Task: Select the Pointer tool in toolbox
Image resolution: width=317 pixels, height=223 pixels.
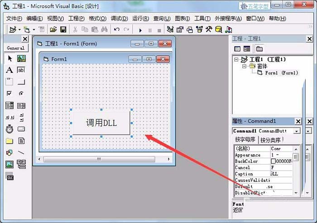Action: (x=10, y=59)
